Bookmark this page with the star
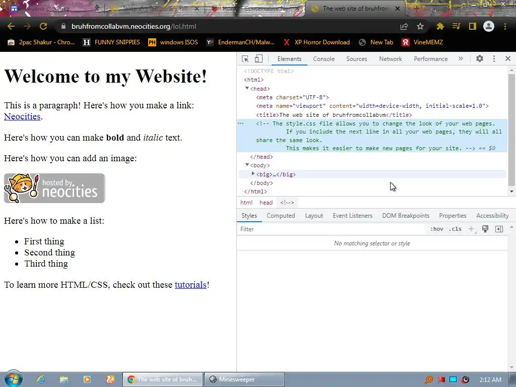 [420, 26]
